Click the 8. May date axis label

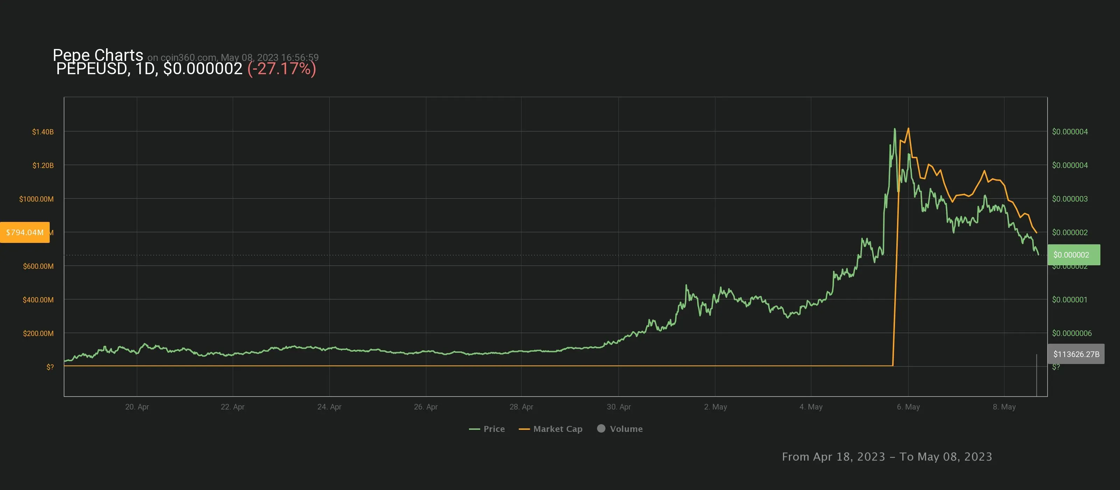1004,407
